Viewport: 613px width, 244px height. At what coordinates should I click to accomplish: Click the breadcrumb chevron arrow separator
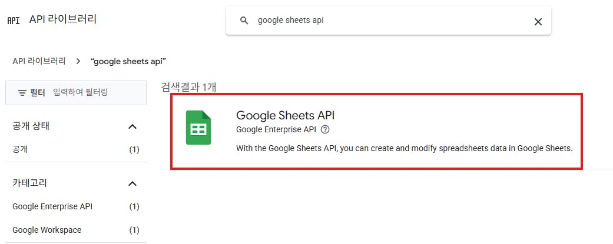[78, 61]
